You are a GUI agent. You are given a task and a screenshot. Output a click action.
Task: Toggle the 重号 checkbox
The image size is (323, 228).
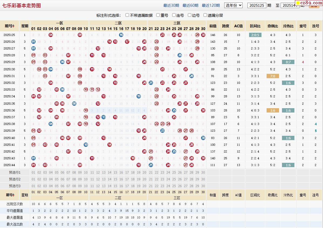(158, 15)
